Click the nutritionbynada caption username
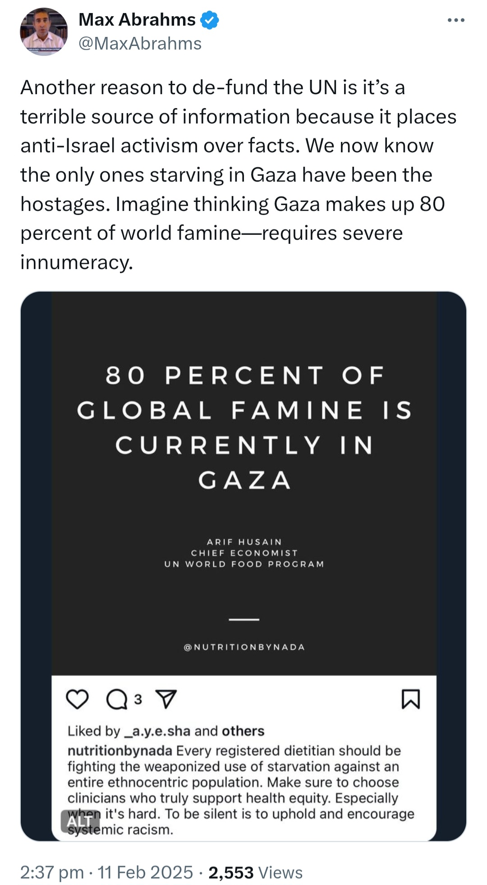The image size is (487, 885). 120,751
